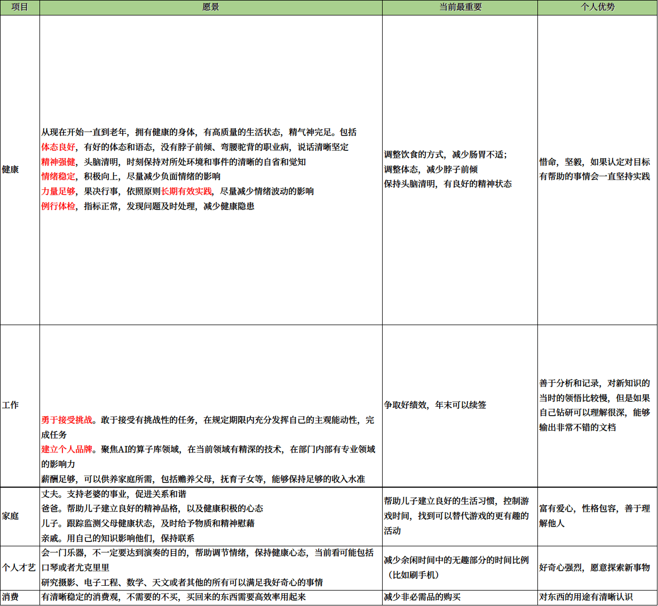
Task: Select the 个人优势 header cell
Action: pyautogui.click(x=597, y=7)
